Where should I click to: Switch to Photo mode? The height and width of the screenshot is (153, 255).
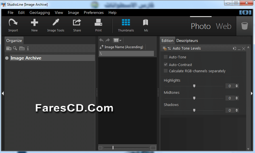click(x=201, y=26)
